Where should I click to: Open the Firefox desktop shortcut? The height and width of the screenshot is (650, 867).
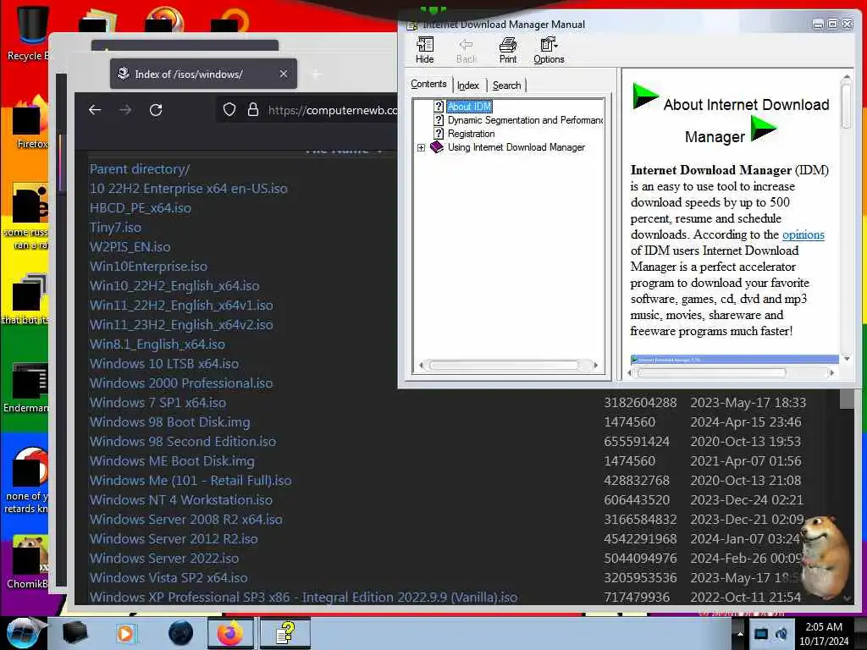coord(30,123)
